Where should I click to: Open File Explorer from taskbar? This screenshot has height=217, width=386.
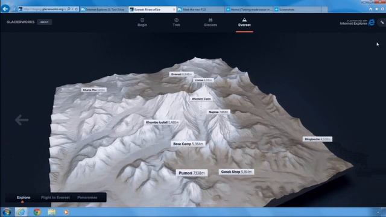click(52, 212)
